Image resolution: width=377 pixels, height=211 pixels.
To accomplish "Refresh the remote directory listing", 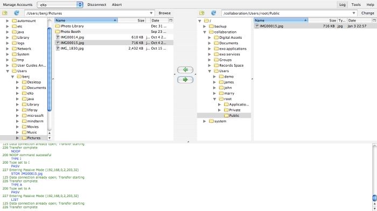I will coord(213,13).
